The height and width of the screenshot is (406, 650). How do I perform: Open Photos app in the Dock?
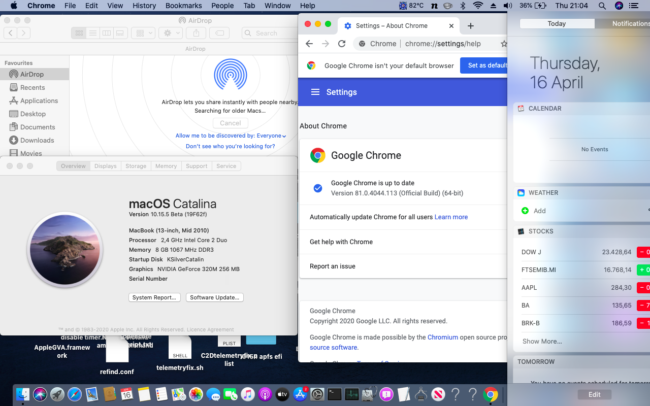(x=196, y=394)
